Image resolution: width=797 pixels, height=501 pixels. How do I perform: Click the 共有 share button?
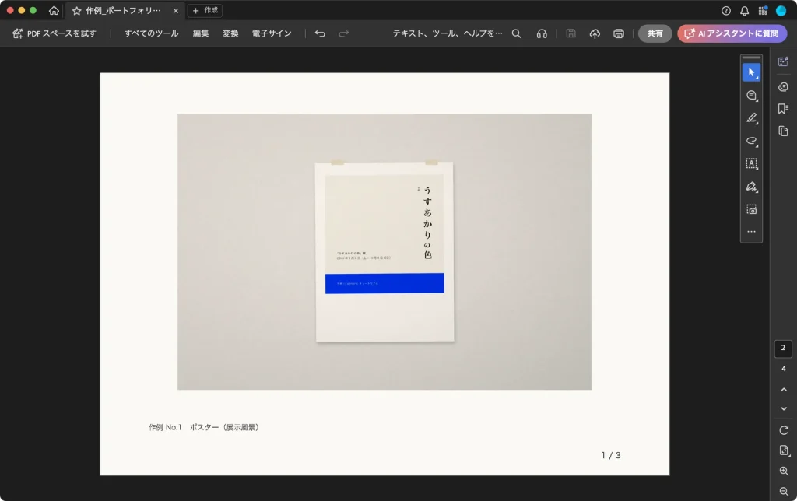[655, 33]
